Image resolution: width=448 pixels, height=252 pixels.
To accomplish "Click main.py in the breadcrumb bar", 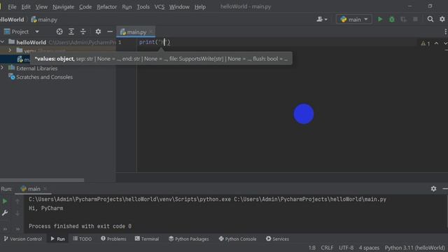I will point(44,20).
